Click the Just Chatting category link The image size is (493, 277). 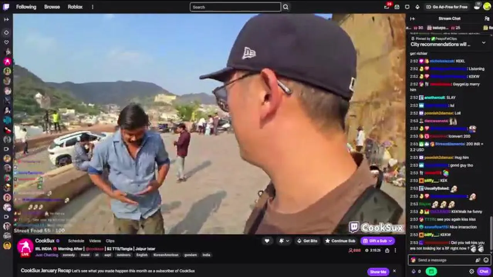click(x=47, y=255)
